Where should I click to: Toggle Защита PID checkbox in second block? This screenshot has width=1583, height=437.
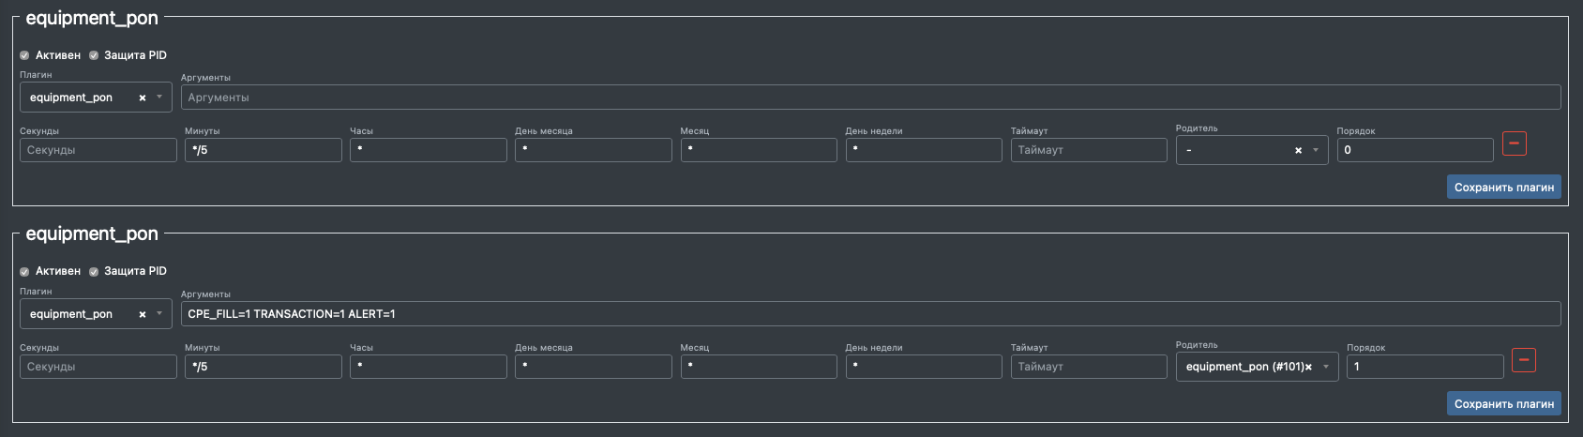(x=94, y=271)
